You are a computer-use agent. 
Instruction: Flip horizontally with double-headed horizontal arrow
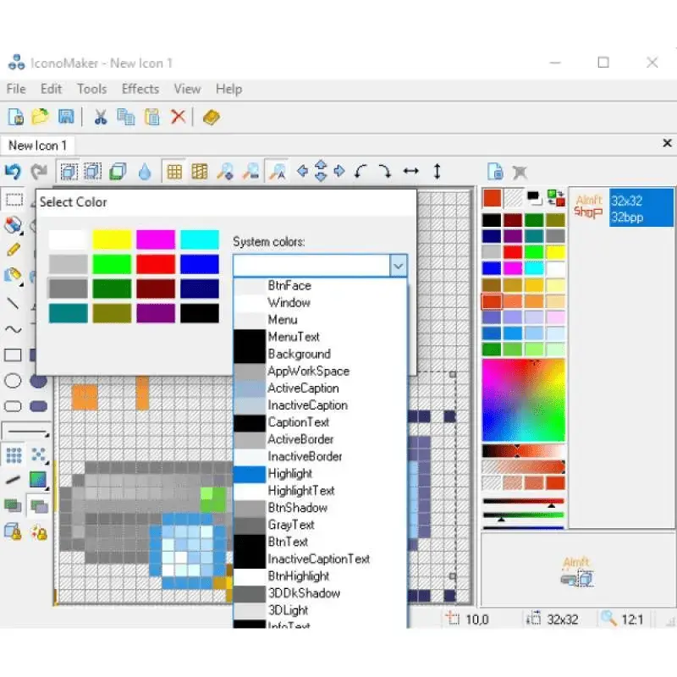[411, 172]
